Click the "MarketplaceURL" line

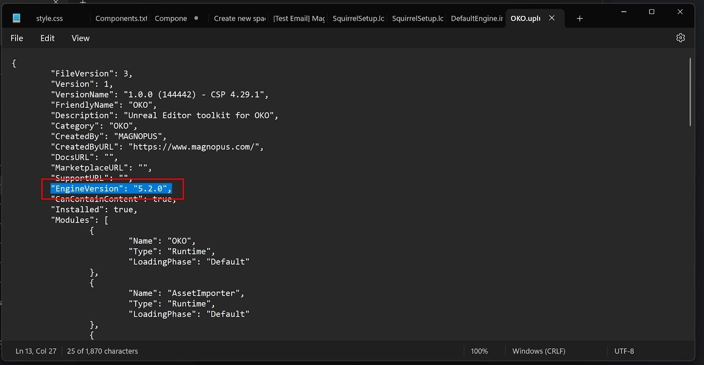tap(101, 168)
